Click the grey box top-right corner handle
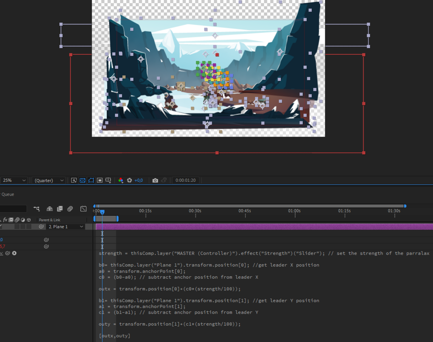This screenshot has height=342, width=433. point(368,24)
